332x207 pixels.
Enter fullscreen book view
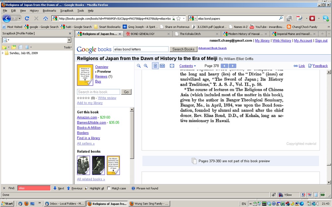click(x=172, y=66)
